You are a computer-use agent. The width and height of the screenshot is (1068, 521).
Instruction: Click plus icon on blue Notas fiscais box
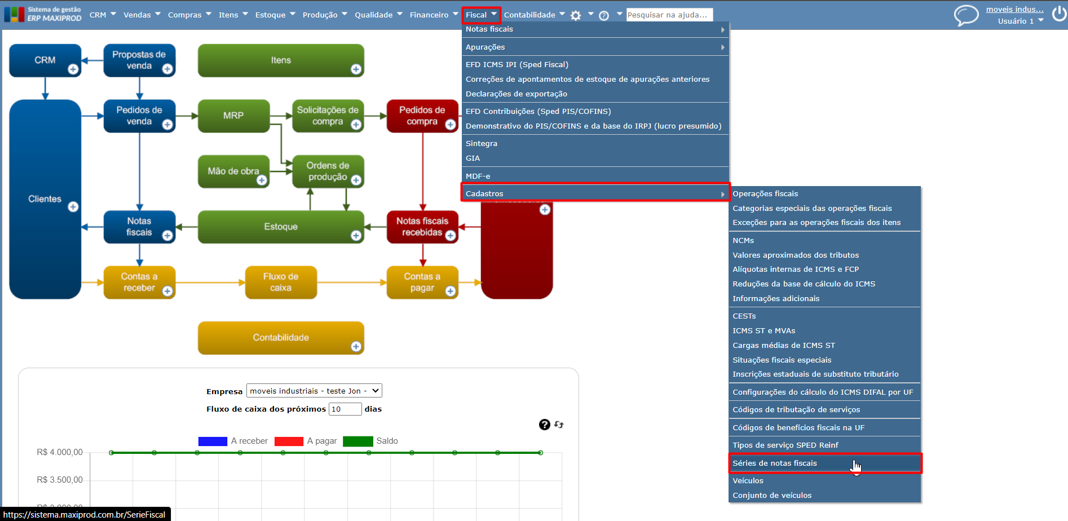point(167,236)
